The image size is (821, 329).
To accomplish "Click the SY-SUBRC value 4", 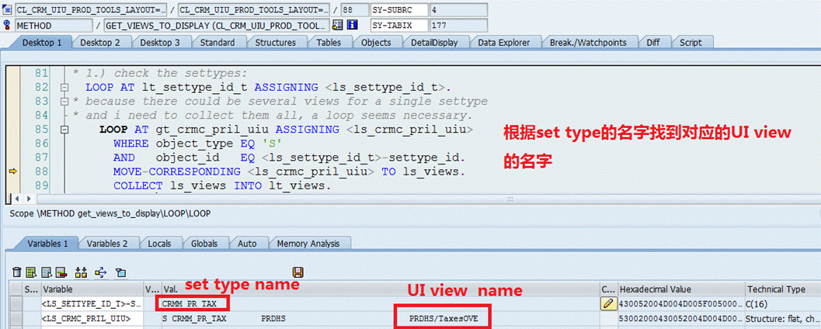I will [x=458, y=10].
